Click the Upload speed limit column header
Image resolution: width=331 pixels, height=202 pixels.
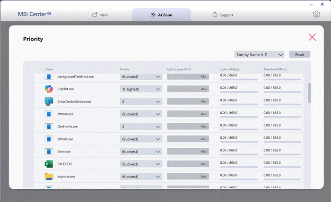pos(179,69)
